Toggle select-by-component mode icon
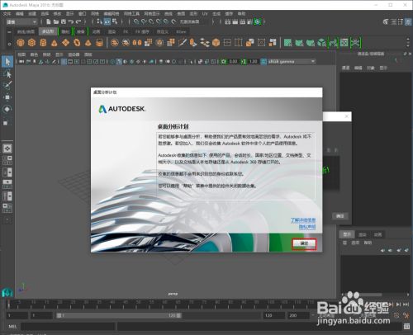 pos(115,21)
